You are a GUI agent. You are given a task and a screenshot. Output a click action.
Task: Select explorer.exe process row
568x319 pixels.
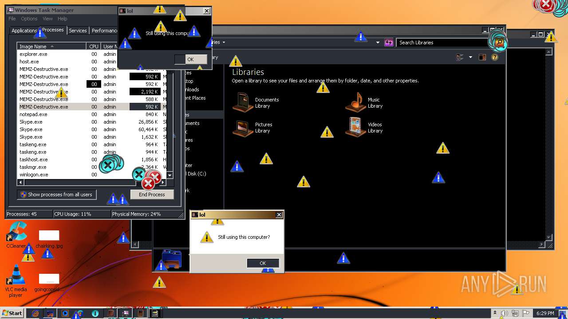[92, 54]
